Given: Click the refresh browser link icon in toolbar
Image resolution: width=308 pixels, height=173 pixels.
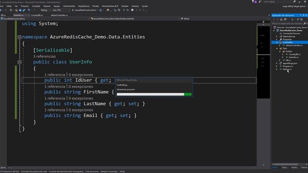Looking at the screenshot, I should 101,10.
